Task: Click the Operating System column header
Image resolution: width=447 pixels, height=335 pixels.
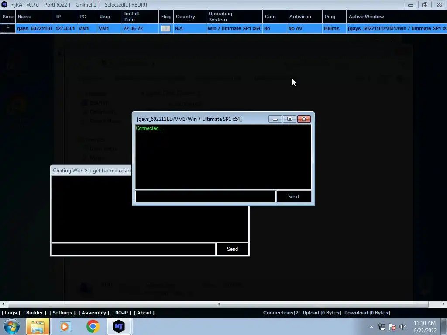Action: (x=234, y=17)
